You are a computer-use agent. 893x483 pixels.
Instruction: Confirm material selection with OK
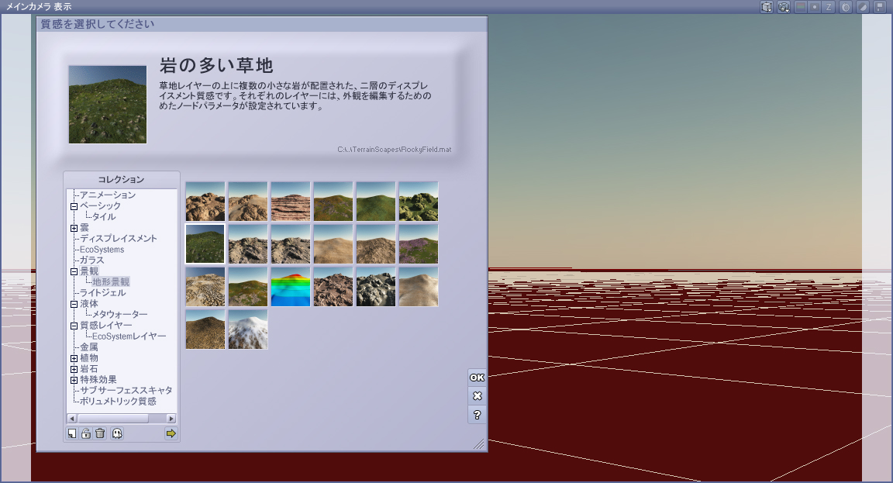[x=478, y=378]
